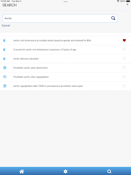Image resolution: width=131 pixels, height=175 pixels.
Task: Close the Search screen with X
Action: (128, 4)
